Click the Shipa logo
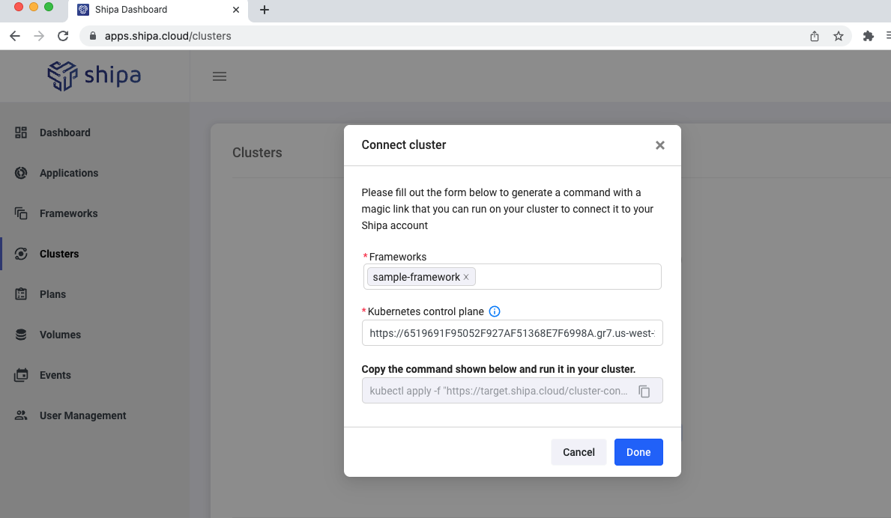Image resolution: width=891 pixels, height=518 pixels. pos(94,76)
